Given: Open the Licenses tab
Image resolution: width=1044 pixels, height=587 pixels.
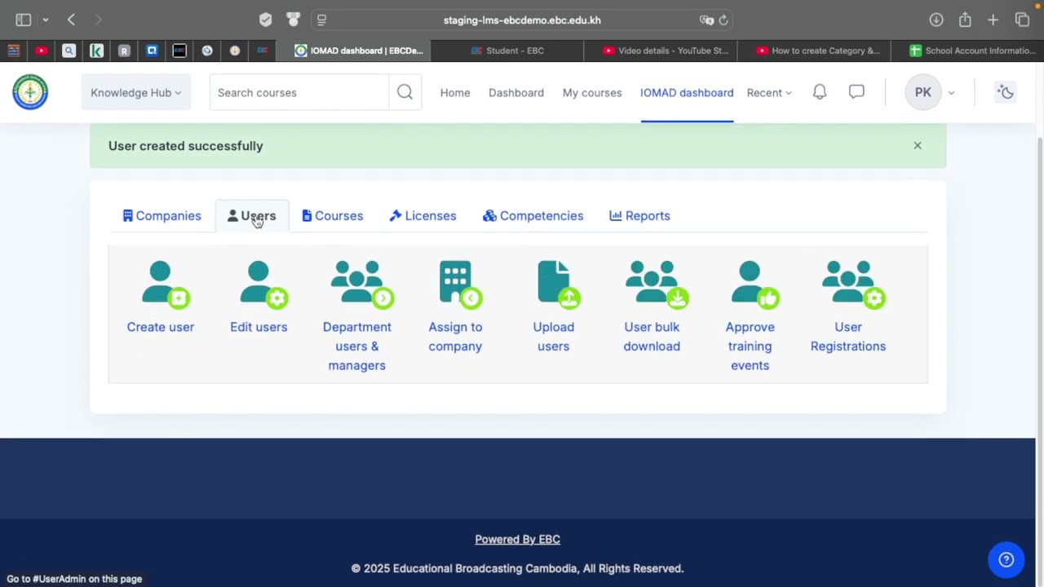Looking at the screenshot, I should tap(422, 215).
